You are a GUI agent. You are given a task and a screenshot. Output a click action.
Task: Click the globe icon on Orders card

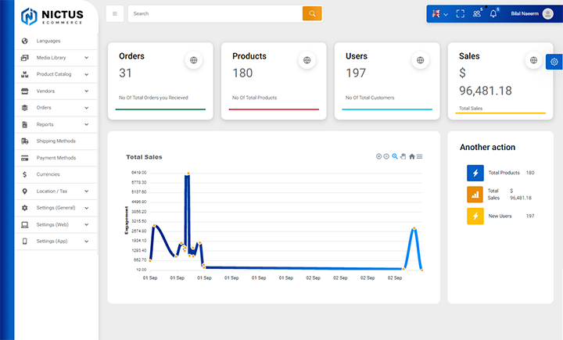[x=194, y=60]
